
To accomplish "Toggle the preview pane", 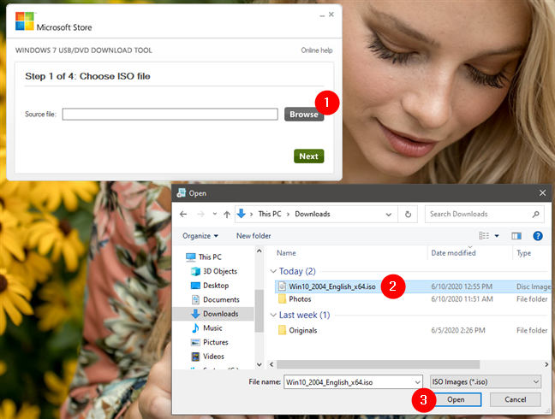I will click(x=516, y=236).
